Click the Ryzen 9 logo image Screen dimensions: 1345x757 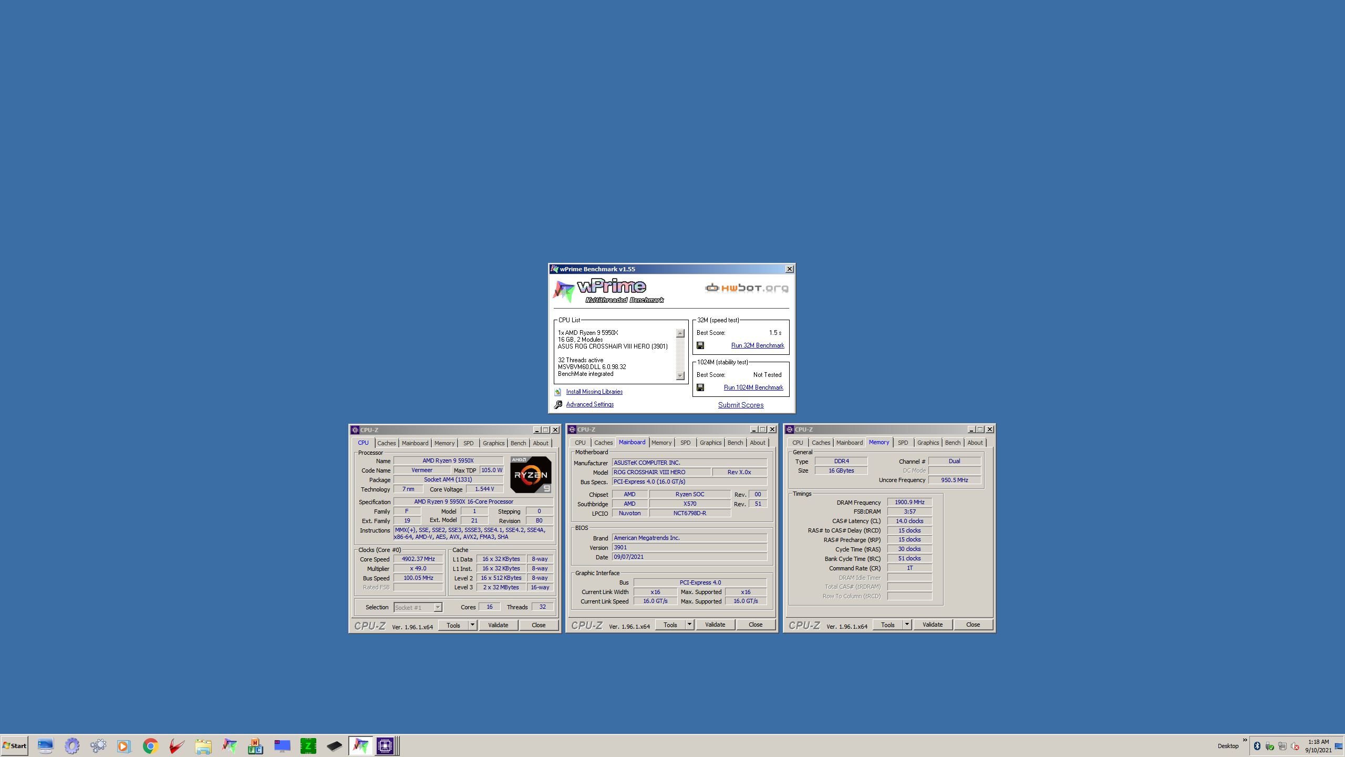pos(531,474)
